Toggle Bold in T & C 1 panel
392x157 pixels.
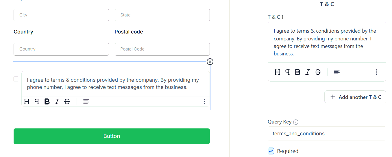click(297, 72)
